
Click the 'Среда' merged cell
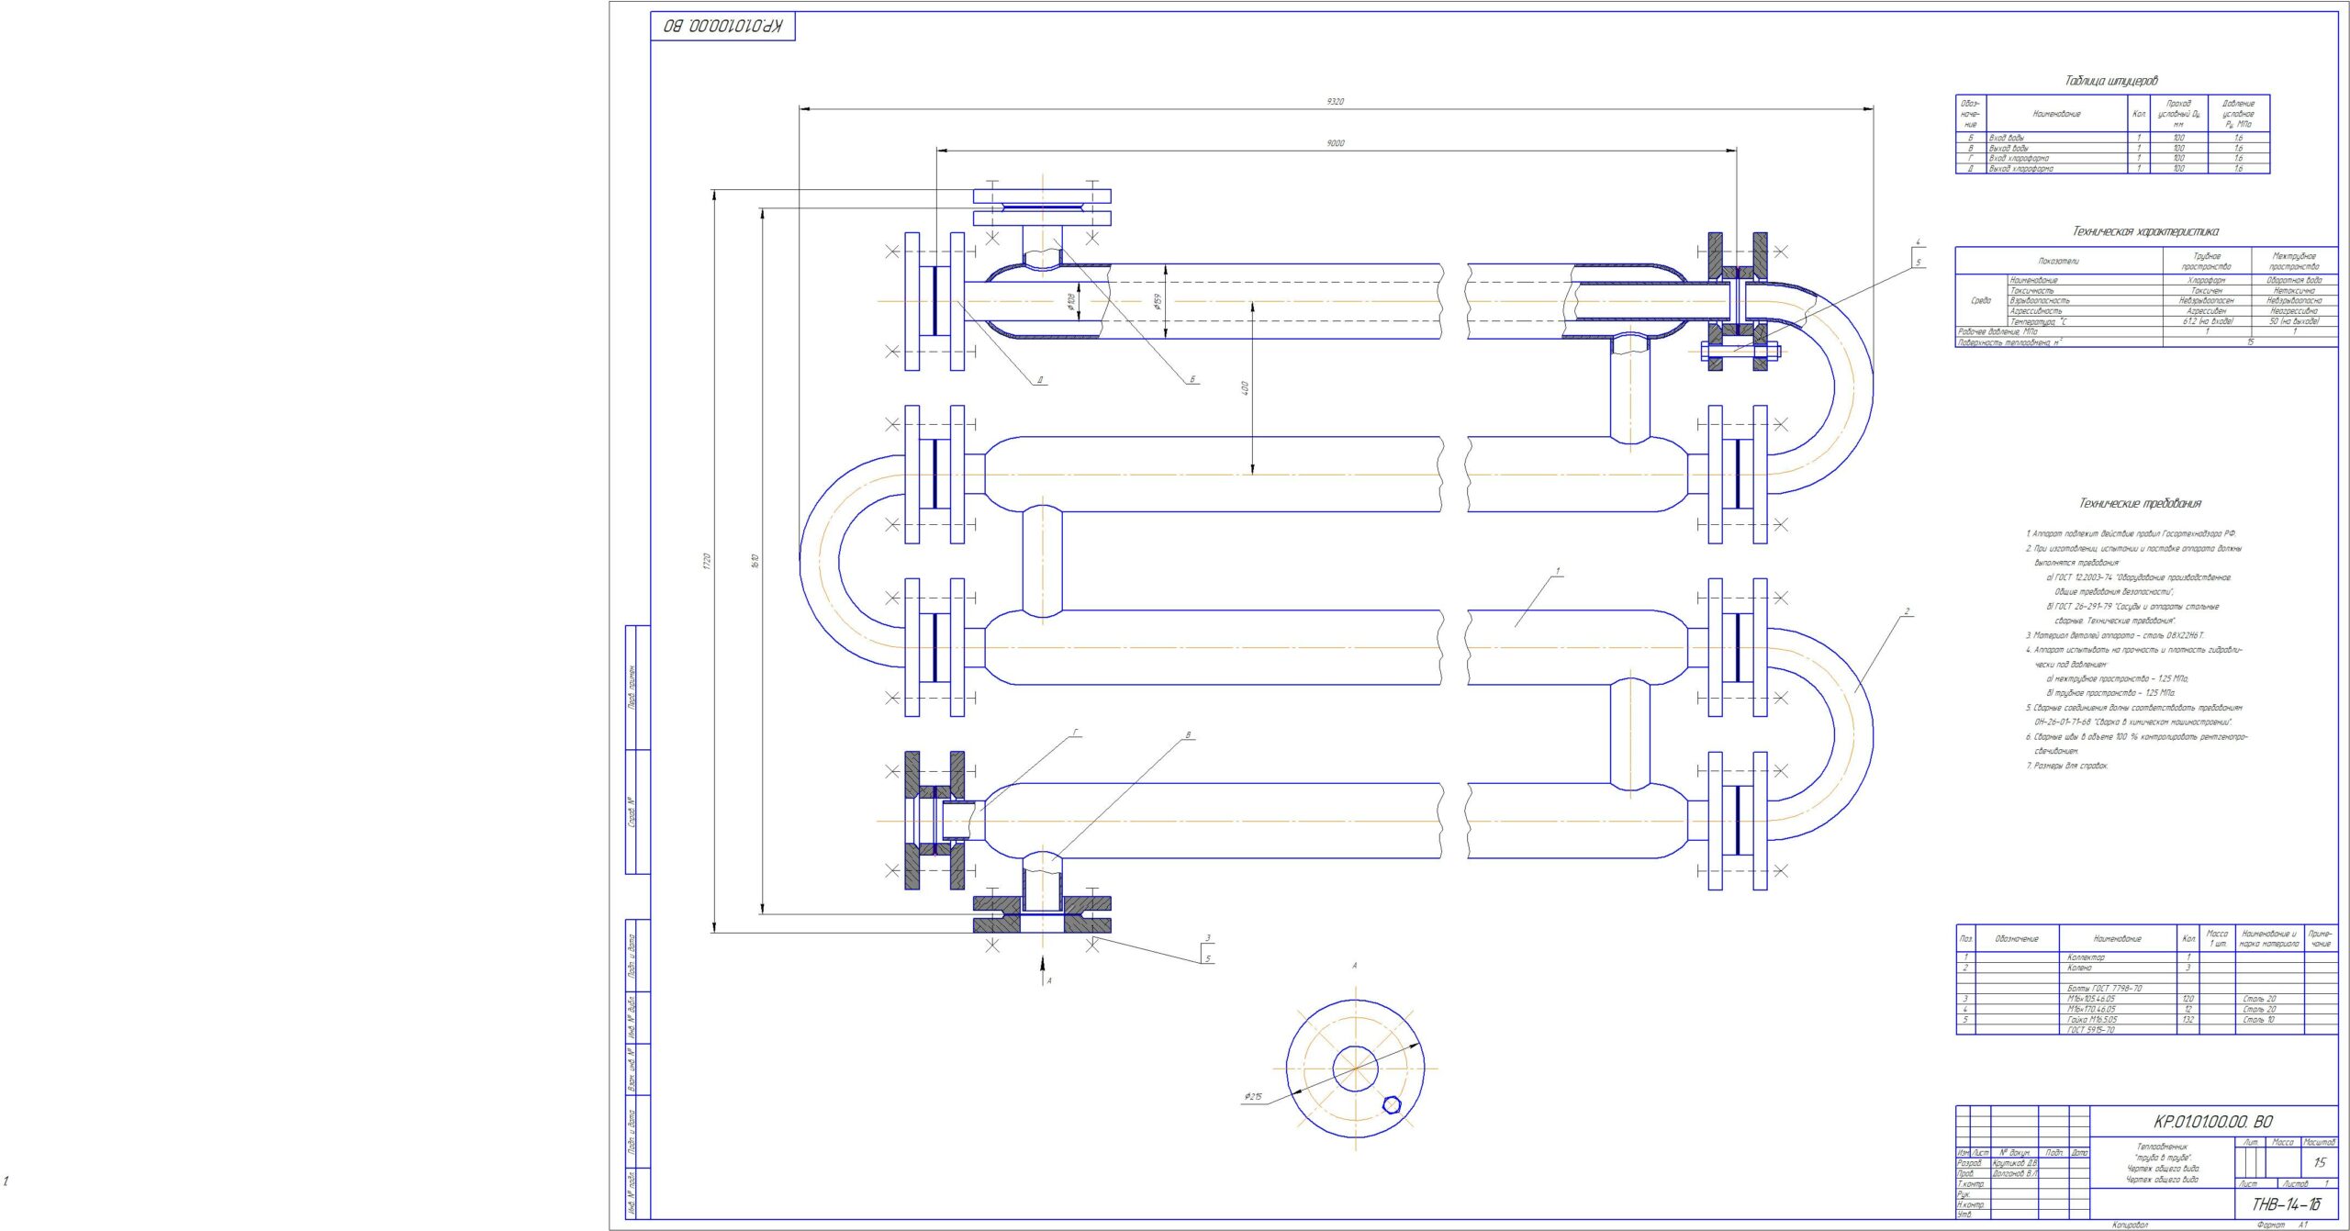coord(1981,300)
